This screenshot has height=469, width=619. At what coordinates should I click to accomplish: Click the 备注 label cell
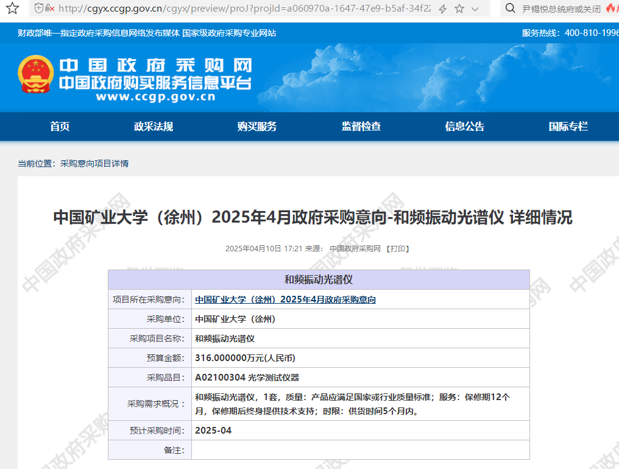coord(150,450)
